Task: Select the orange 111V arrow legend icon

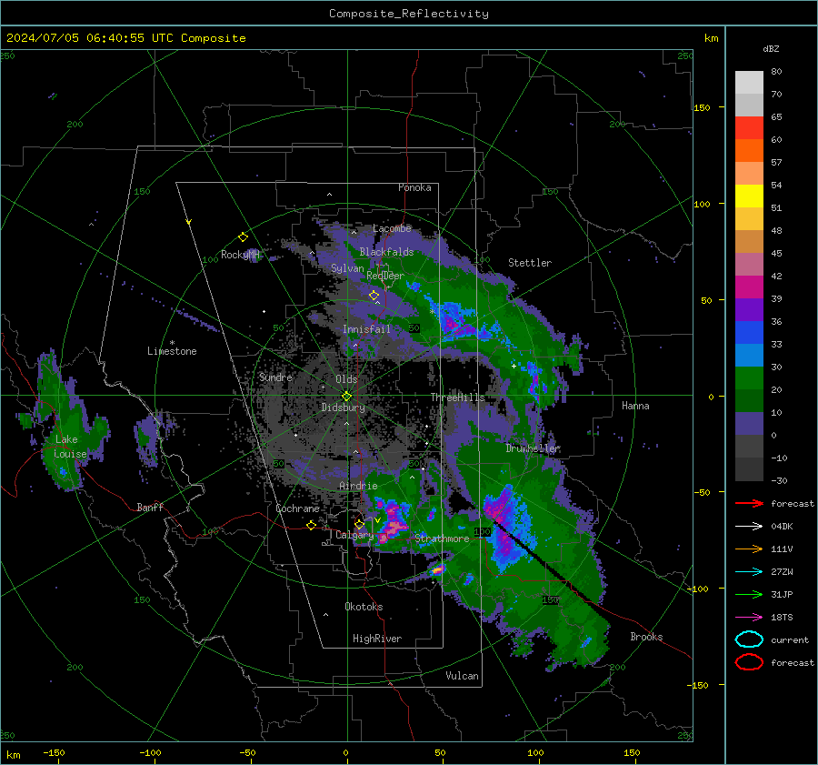Action: coord(749,549)
